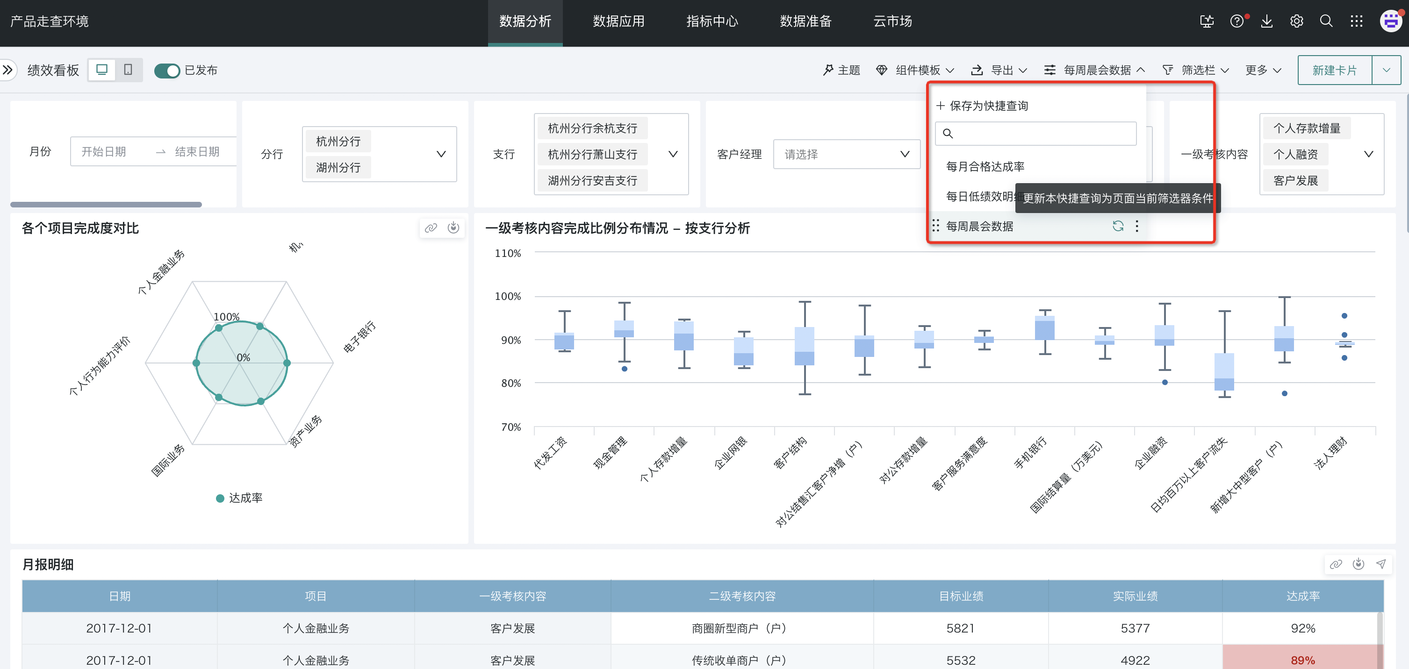1409x669 pixels.
Task: Open the user avatar menu
Action: pyautogui.click(x=1390, y=21)
